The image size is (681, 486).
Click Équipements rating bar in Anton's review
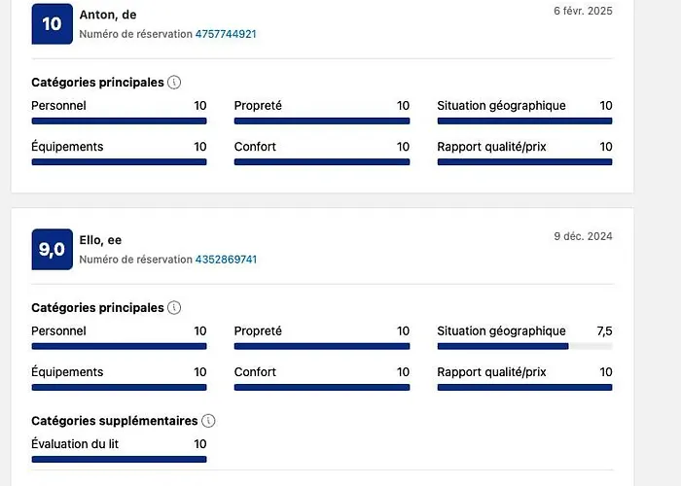tap(119, 161)
